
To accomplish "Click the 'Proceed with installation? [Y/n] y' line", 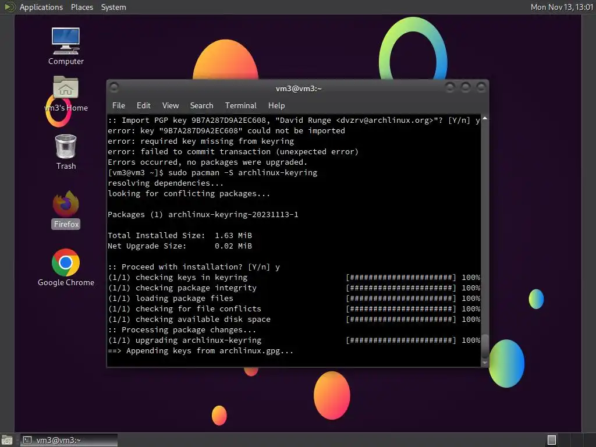I will pyautogui.click(x=193, y=267).
